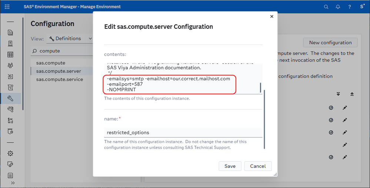
Task: Open the gear icon in sidebar
Action: [x=10, y=153]
